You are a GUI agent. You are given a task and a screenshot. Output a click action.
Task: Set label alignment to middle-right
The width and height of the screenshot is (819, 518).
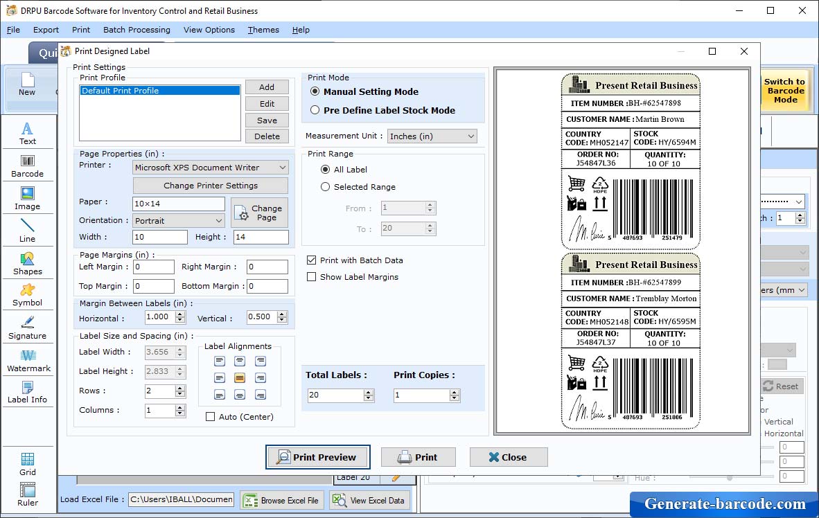[260, 377]
